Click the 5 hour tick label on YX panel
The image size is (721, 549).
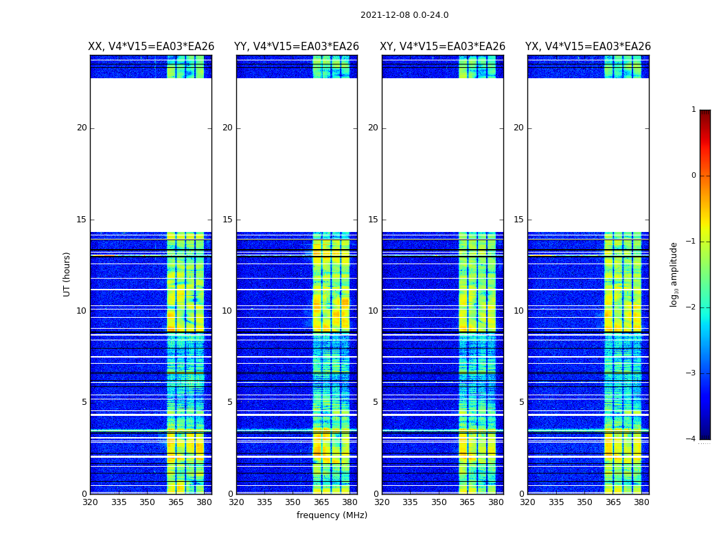pos(521,402)
